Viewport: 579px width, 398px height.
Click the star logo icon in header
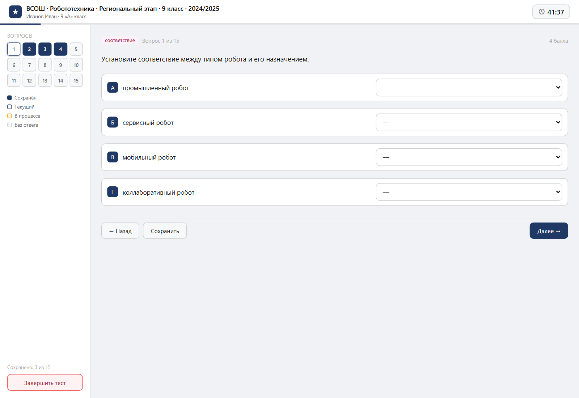15,12
